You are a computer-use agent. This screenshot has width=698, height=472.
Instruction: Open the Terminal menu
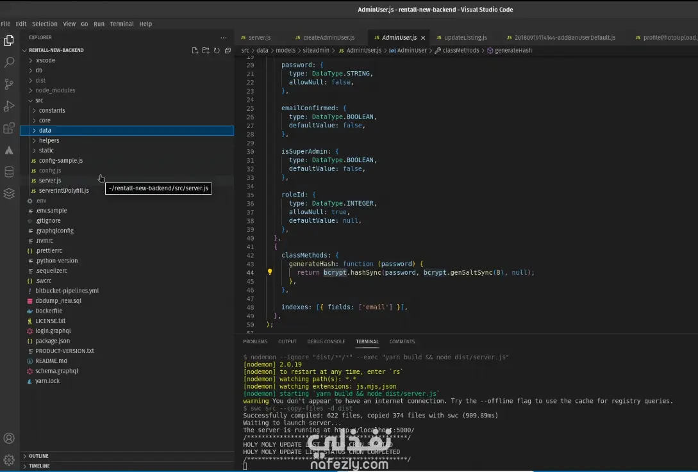pyautogui.click(x=122, y=24)
